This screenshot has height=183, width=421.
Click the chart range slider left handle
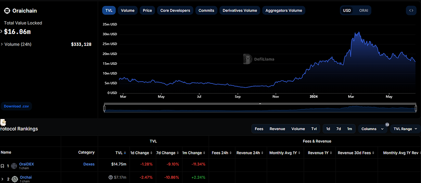(104, 108)
